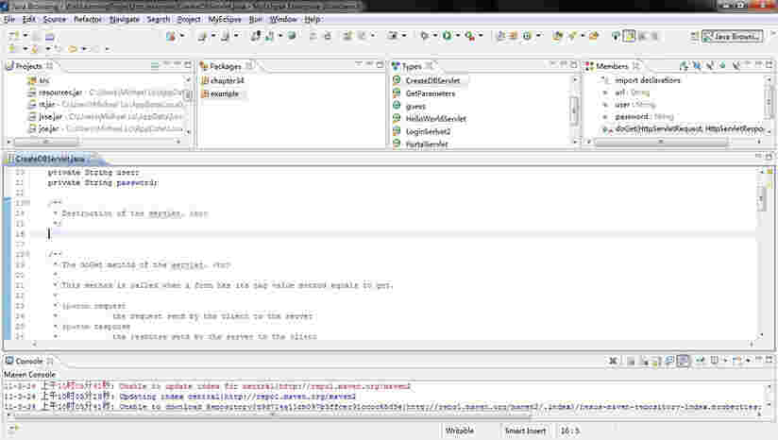The width and height of the screenshot is (778, 440).
Task: Select HelloWorldServlet in Types list
Action: pyautogui.click(x=434, y=119)
